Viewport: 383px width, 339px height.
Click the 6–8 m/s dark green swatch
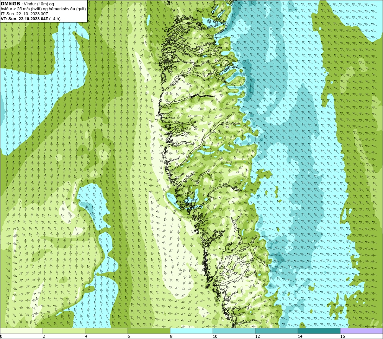(x=149, y=331)
